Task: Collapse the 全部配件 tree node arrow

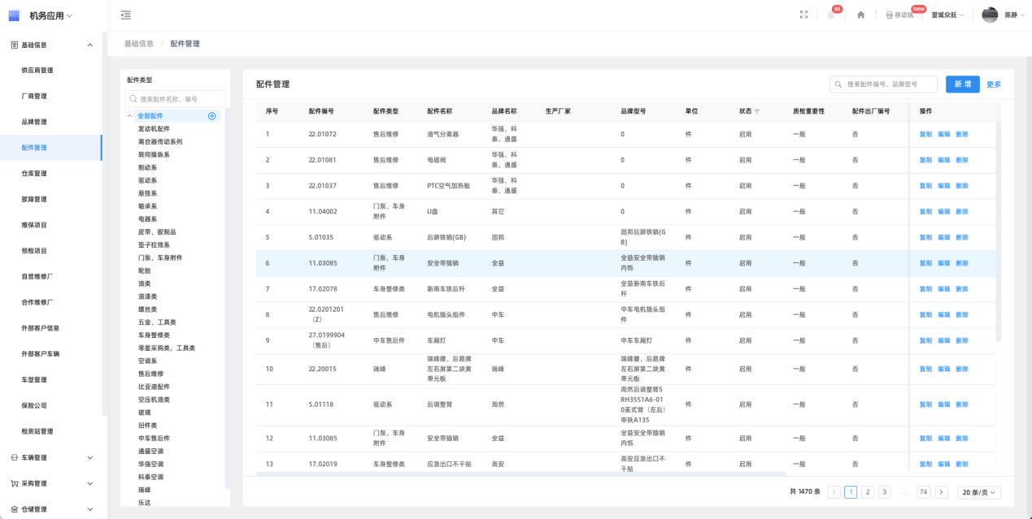Action: coord(129,116)
